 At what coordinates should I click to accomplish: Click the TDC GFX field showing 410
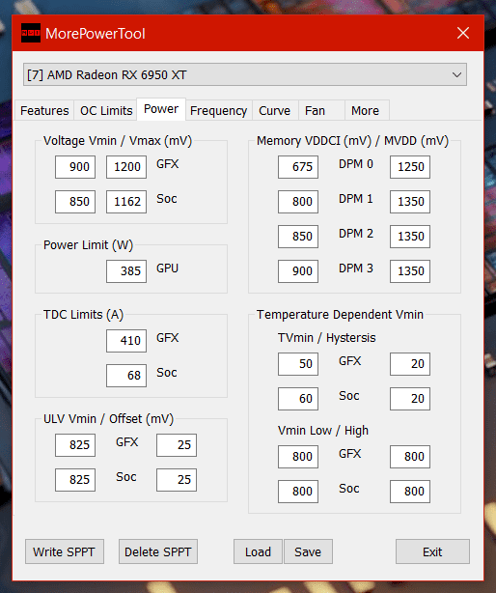click(x=126, y=341)
